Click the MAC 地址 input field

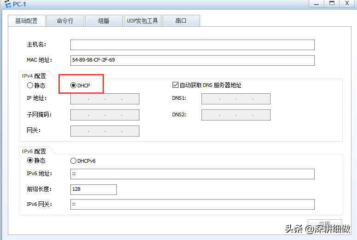click(192, 60)
